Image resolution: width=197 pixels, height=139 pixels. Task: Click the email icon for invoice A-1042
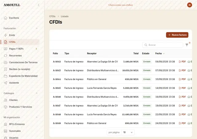coord(189,62)
